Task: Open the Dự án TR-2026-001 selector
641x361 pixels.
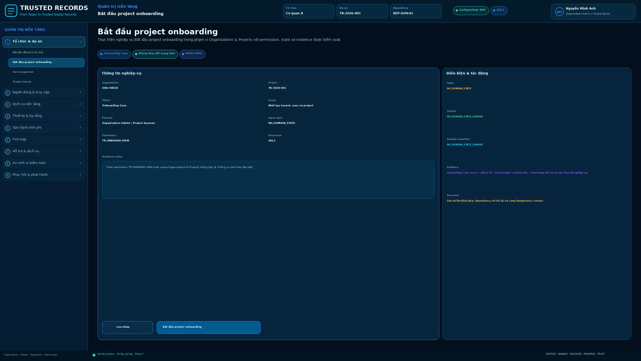Action: [x=362, y=11]
